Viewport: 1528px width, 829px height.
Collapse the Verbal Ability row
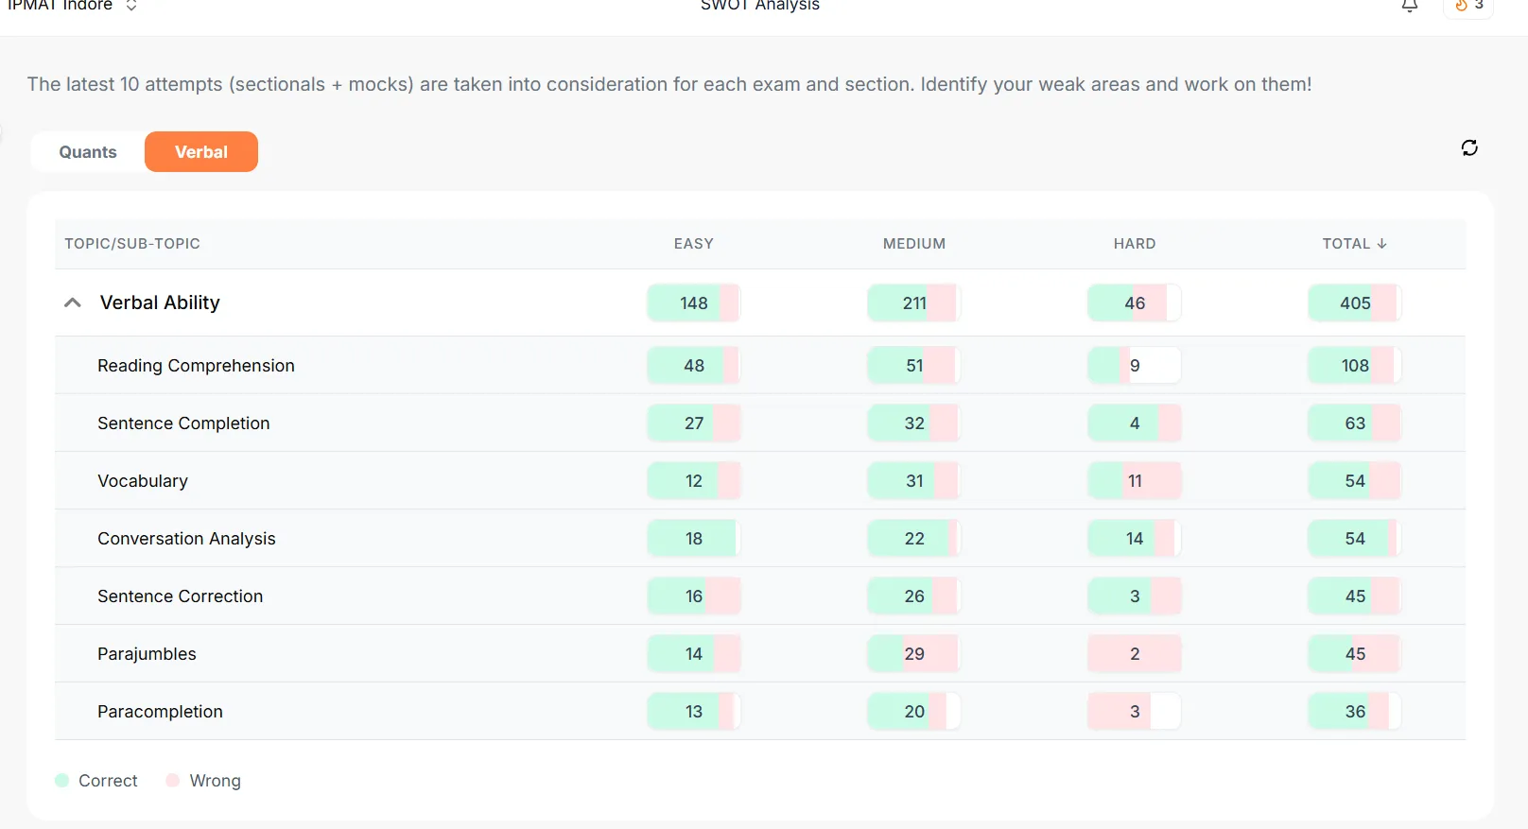click(x=72, y=302)
